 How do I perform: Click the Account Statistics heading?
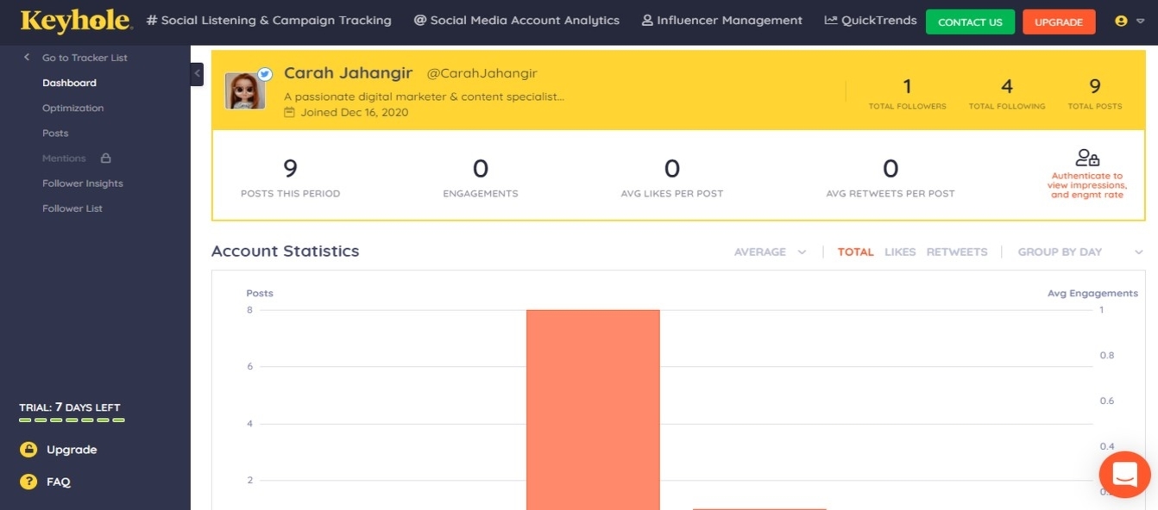(x=286, y=252)
